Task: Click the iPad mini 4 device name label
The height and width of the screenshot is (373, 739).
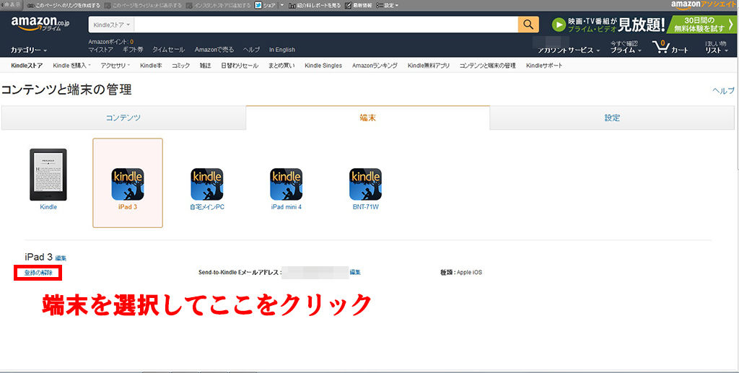Action: (286, 207)
